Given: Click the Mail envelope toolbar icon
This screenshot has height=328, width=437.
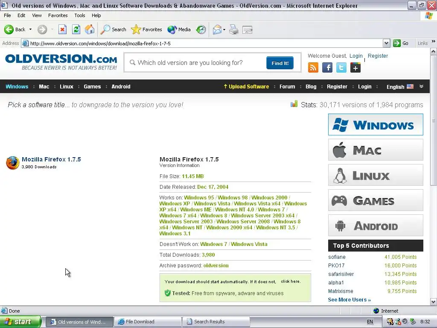Looking at the screenshot, I should [217, 29].
